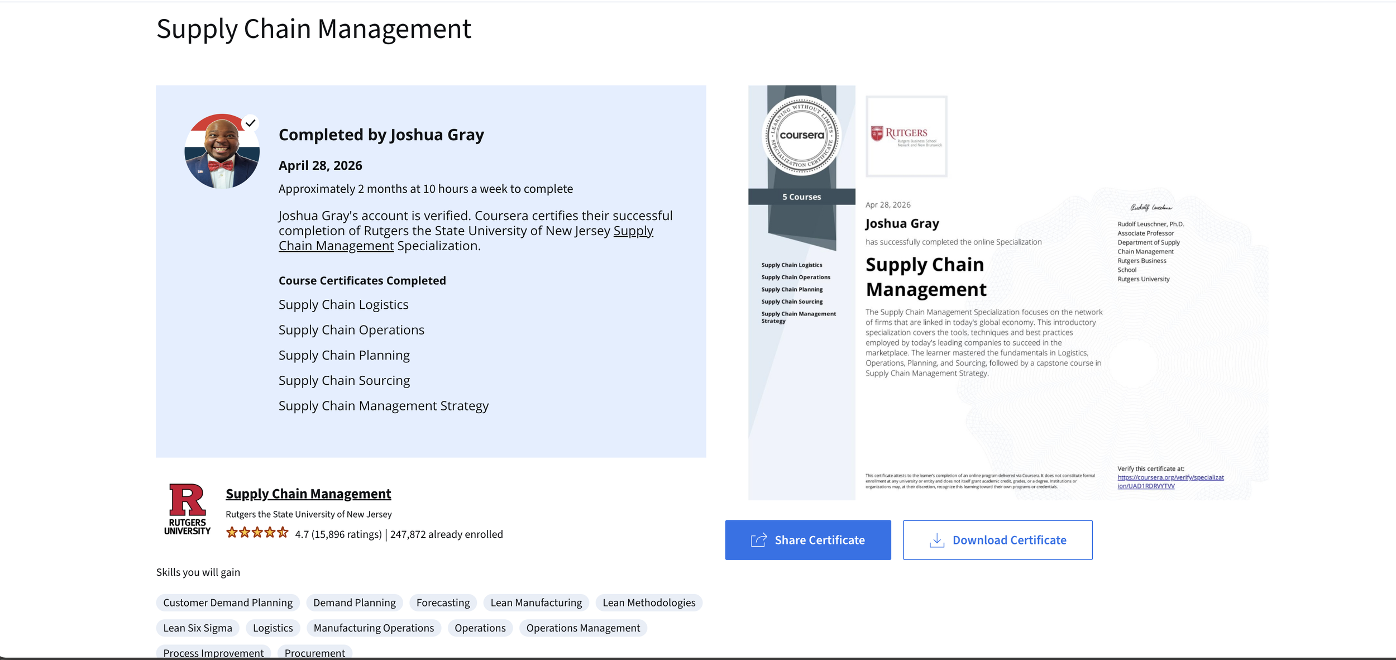Click the 'Apr 28, 2026' date on the certificate

[888, 205]
